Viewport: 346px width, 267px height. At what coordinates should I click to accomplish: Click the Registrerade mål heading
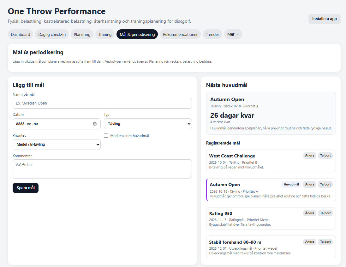[x=223, y=143]
